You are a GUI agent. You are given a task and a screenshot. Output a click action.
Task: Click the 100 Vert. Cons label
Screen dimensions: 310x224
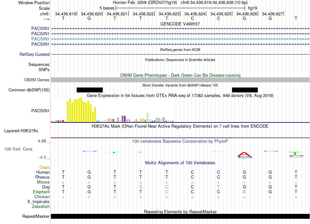[18, 149]
